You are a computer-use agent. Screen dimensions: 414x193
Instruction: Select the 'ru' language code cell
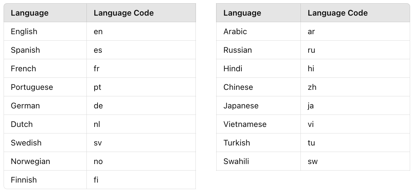point(312,50)
